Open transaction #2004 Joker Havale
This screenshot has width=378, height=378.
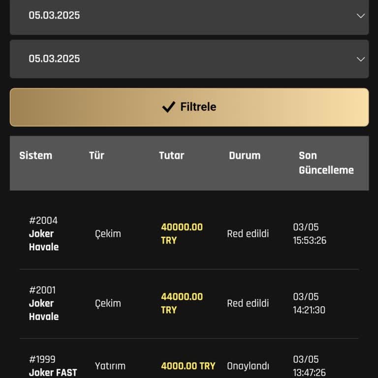point(44,234)
